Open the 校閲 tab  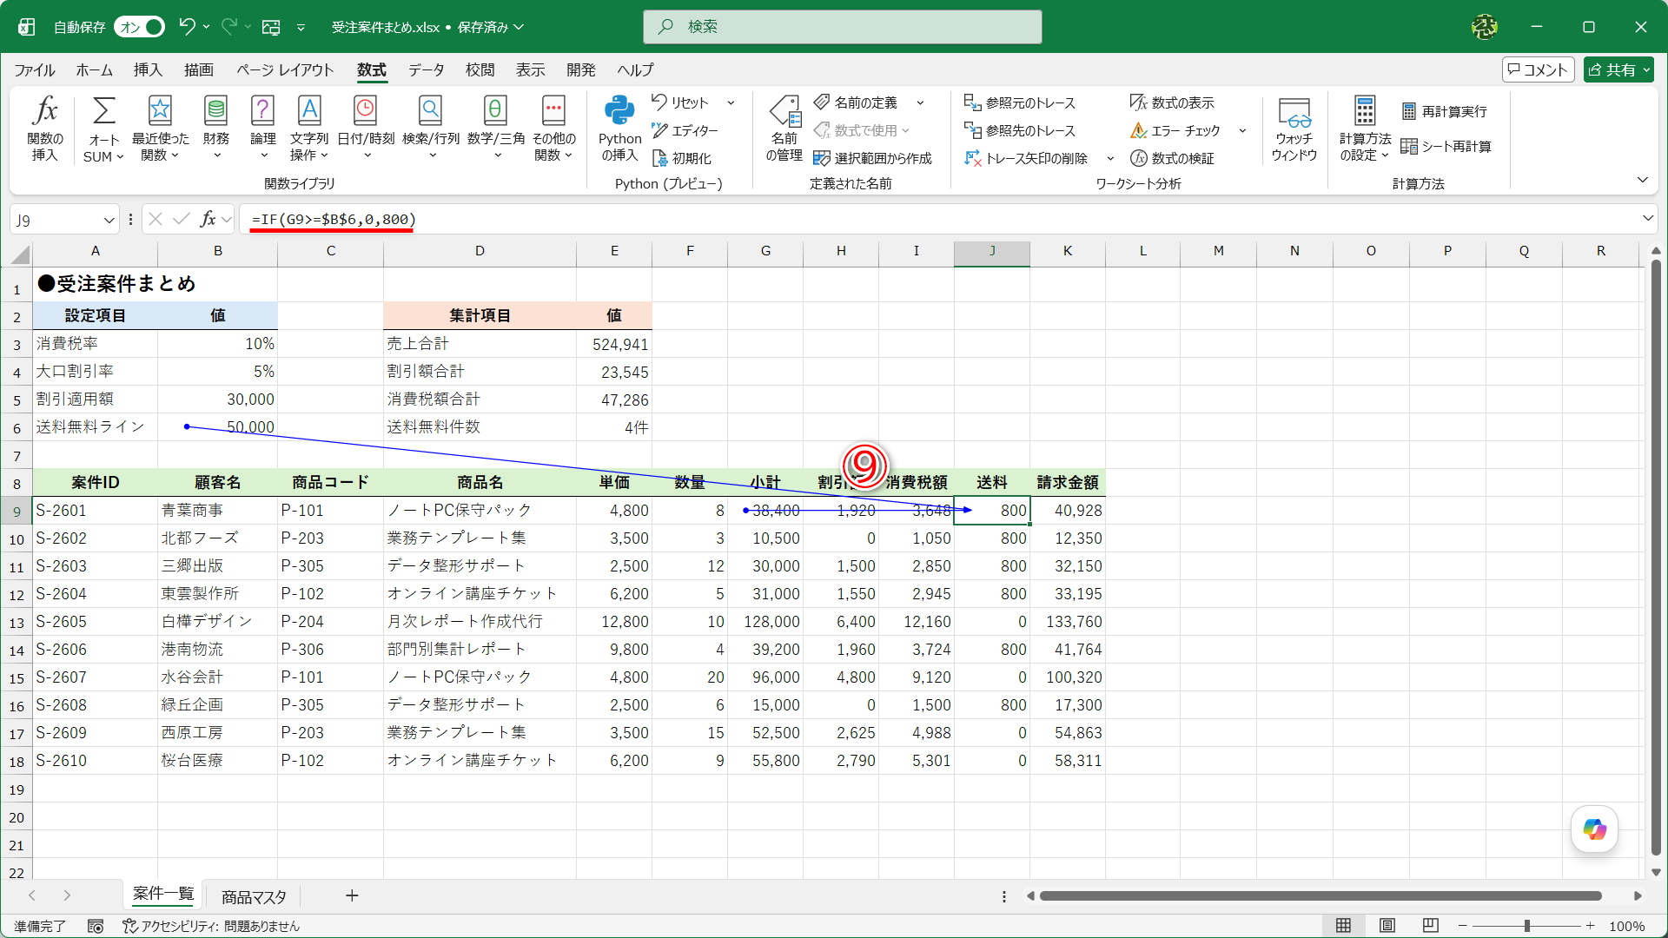[480, 69]
